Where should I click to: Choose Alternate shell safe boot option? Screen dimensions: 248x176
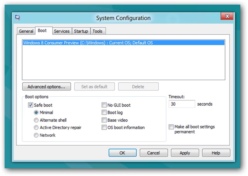[x=36, y=120]
